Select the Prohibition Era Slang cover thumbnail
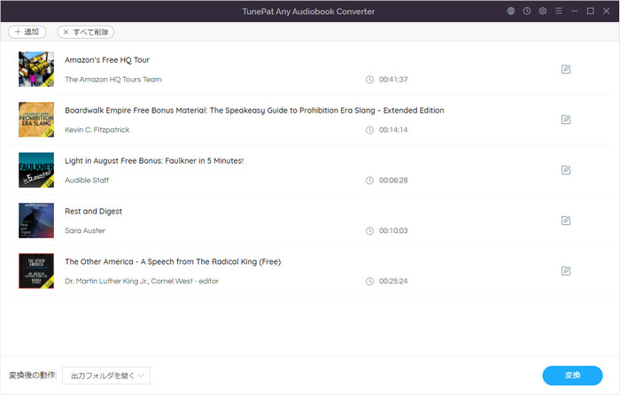 [36, 120]
